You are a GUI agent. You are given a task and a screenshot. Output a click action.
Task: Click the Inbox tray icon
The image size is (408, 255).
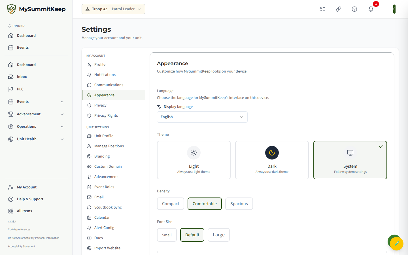[11, 77]
